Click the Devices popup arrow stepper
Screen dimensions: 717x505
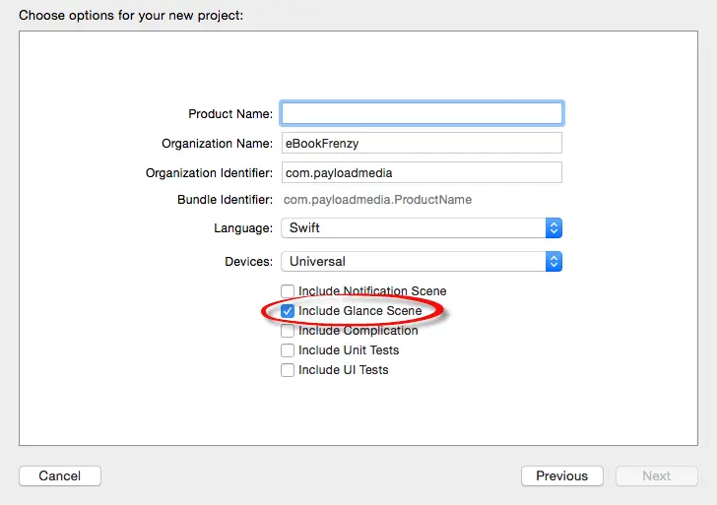point(554,261)
